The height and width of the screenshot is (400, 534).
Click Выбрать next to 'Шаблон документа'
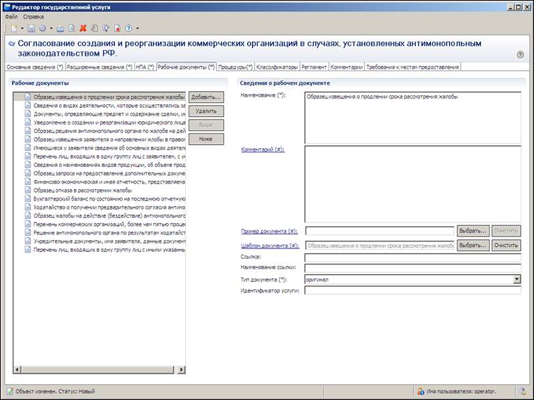pos(473,245)
